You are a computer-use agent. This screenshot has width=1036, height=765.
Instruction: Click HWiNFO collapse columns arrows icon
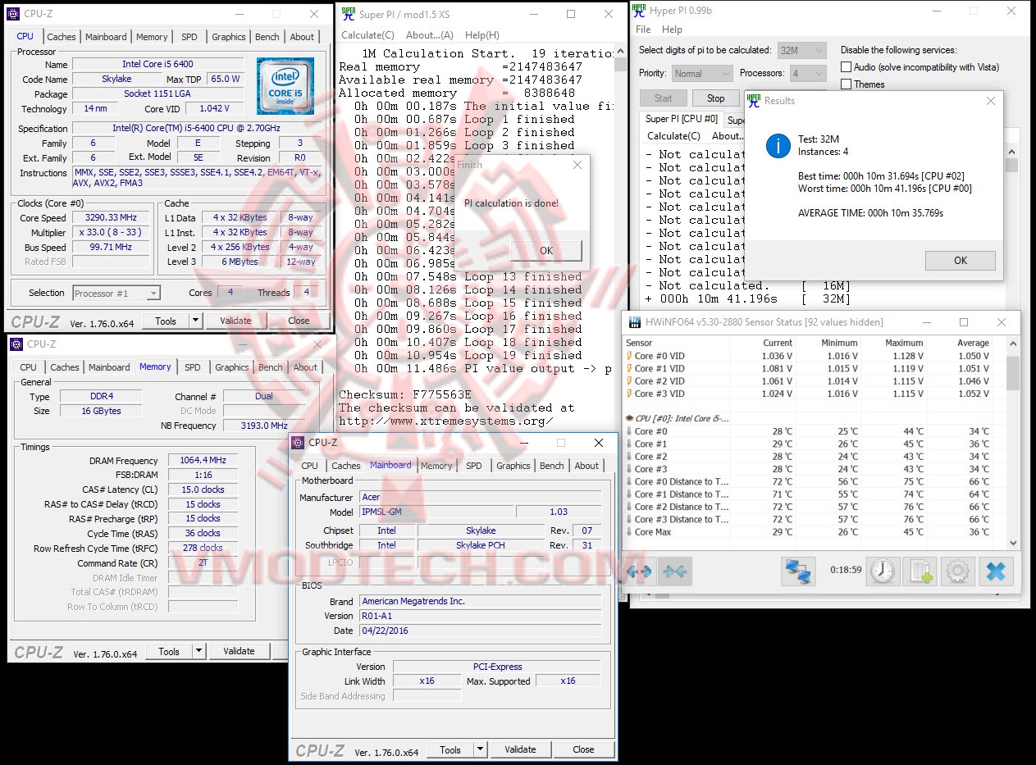coord(676,571)
